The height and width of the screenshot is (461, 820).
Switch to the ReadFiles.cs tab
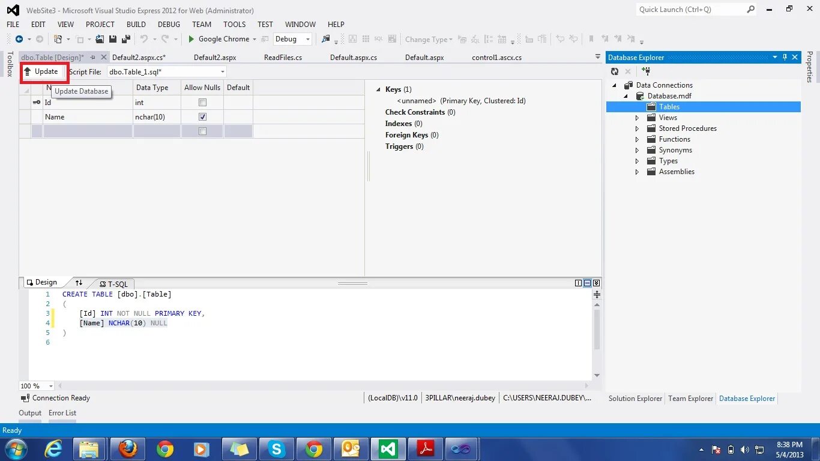point(283,58)
